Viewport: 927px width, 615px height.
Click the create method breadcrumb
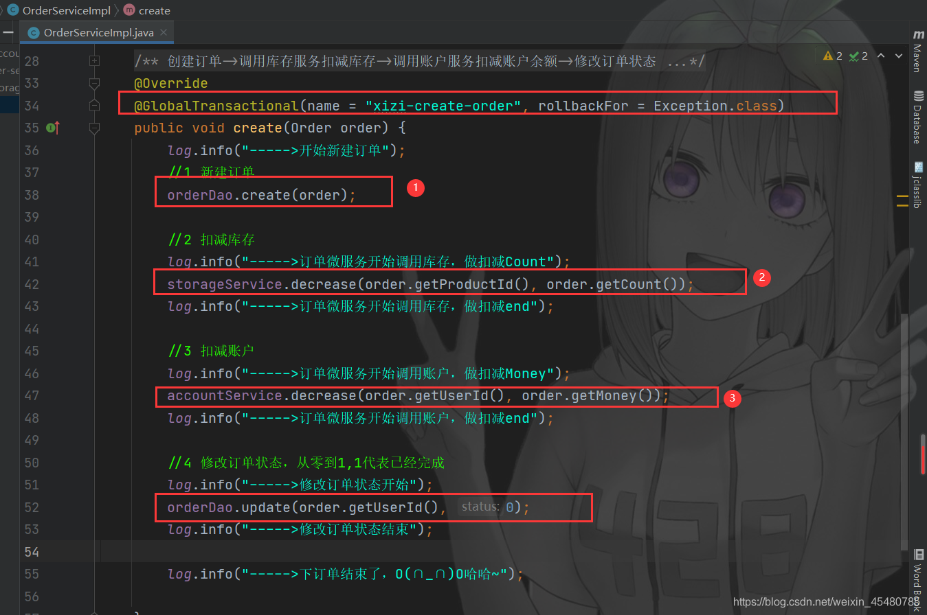point(146,10)
